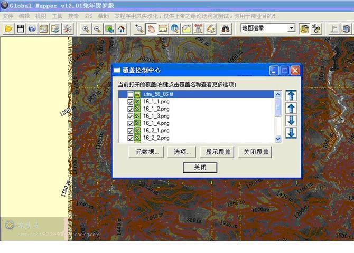
Task: Select 16_1_3.png in overlay list
Action: click(156, 116)
